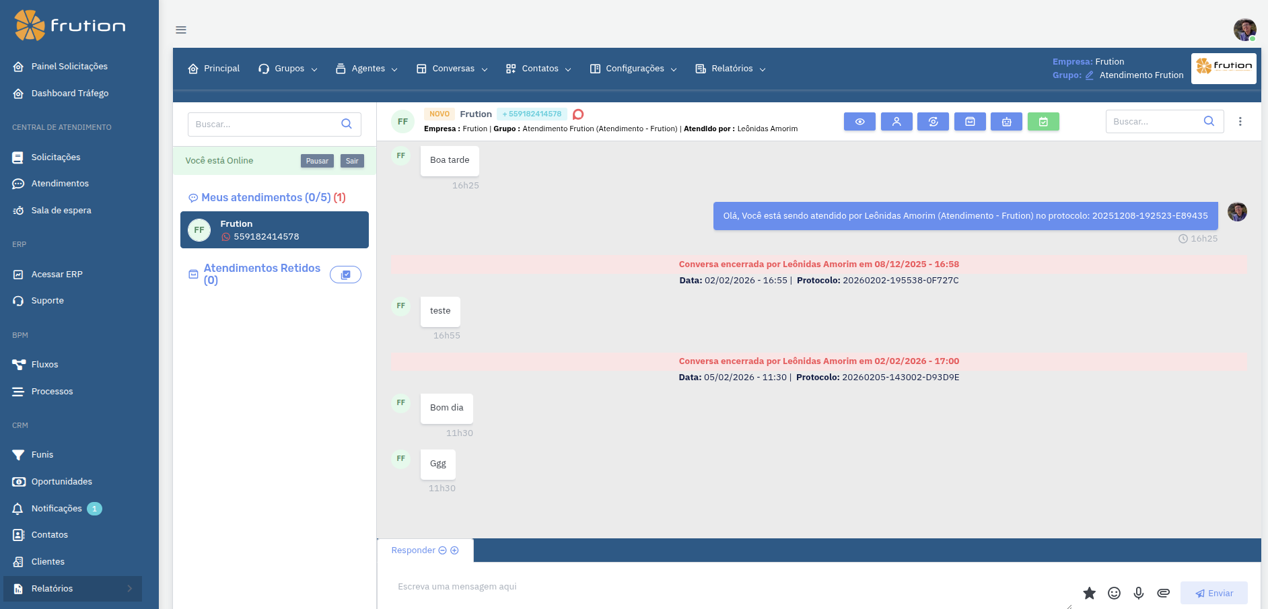
Task: Select Principal in the top navigation
Action: point(213,68)
